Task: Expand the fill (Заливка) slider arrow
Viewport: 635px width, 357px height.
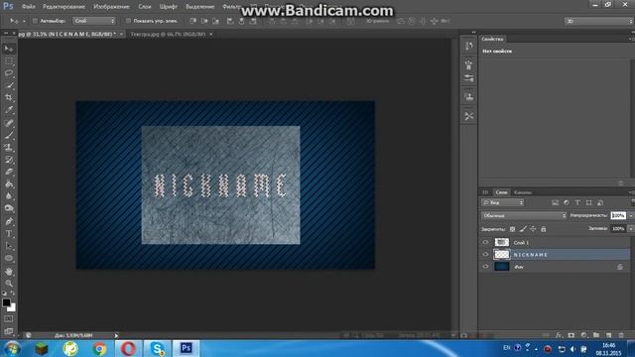Action: [631, 229]
